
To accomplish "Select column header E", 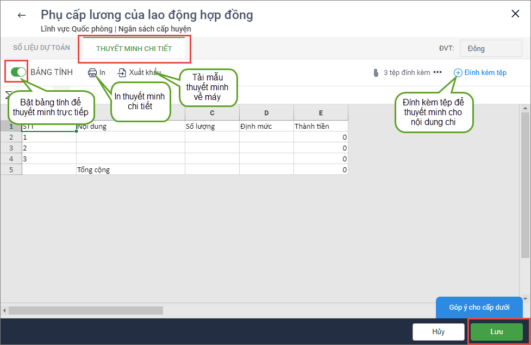I will [x=321, y=113].
